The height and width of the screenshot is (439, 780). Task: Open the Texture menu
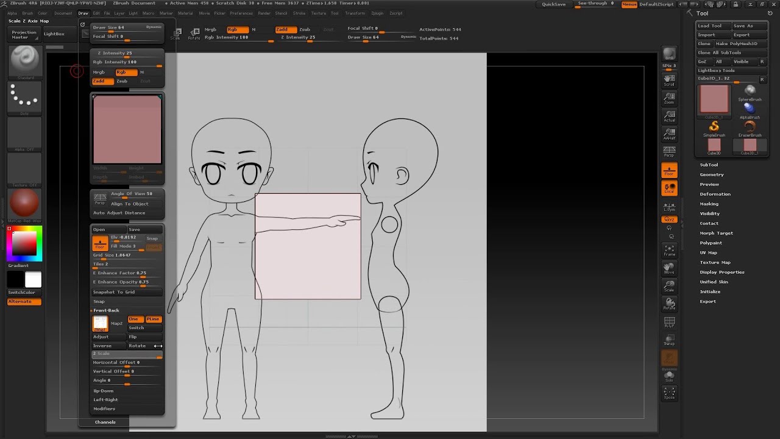pos(319,13)
